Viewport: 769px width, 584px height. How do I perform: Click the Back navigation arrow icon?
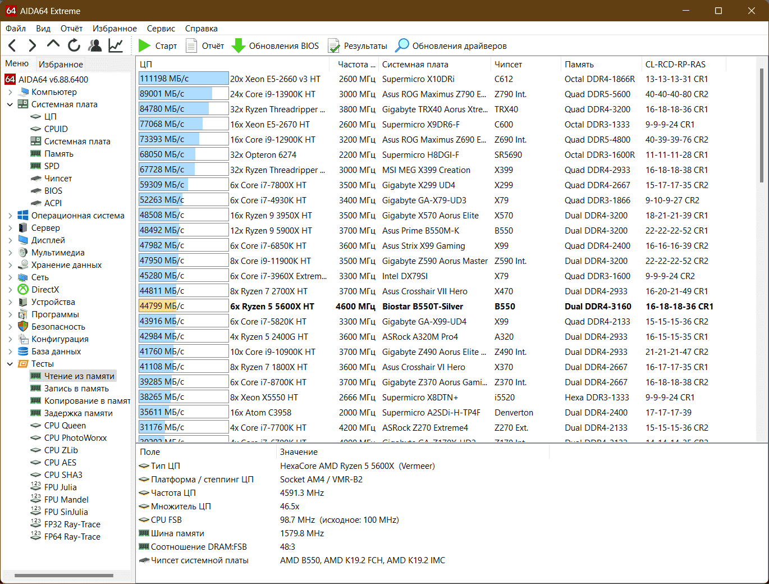point(12,45)
